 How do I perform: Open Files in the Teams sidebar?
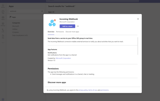[3, 37]
